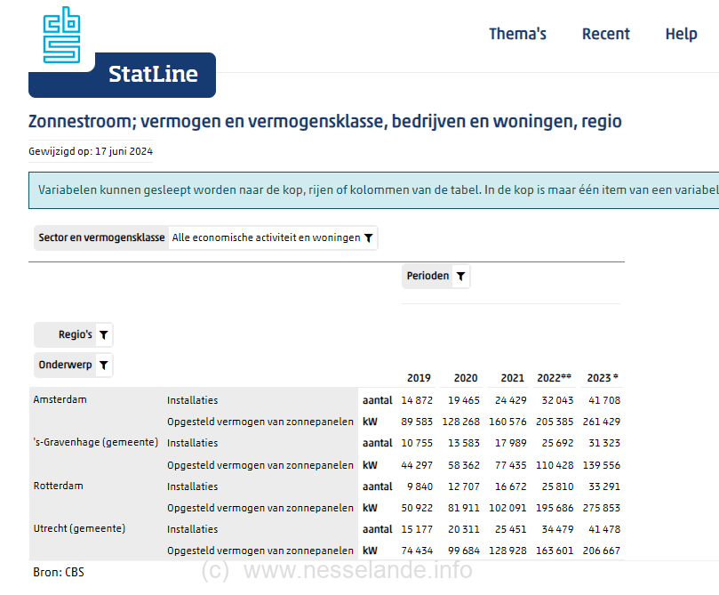Select the cell value 33 291
The width and height of the screenshot is (719, 595).
(604, 486)
